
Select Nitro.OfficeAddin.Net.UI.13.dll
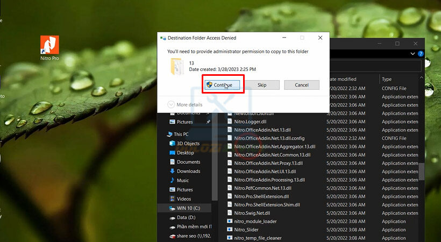coord(265,172)
